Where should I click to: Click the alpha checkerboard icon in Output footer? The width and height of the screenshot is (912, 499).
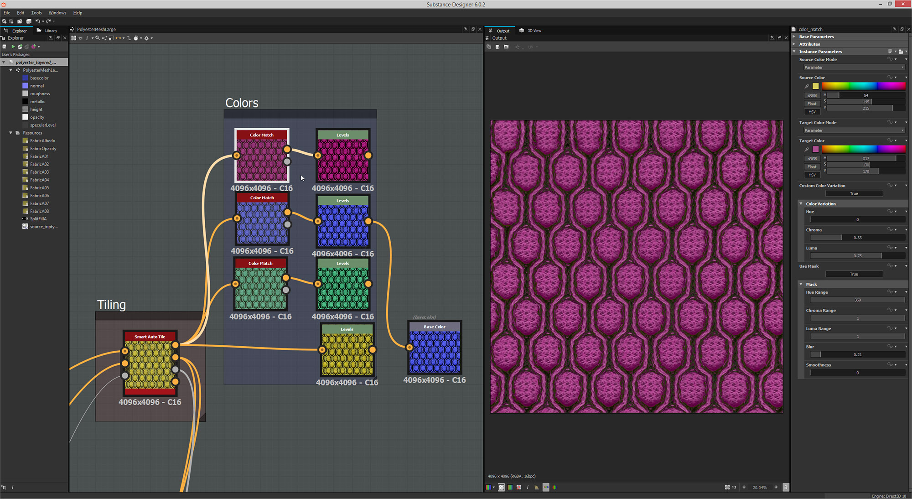(501, 487)
